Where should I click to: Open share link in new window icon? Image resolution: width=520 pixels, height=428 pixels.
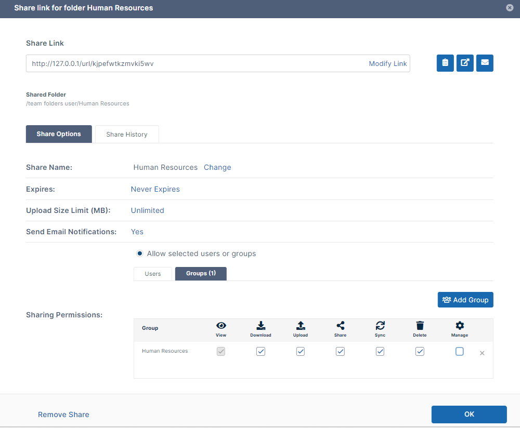click(465, 63)
